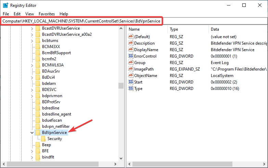Expand the BFE key
The image size is (268, 168).
(32, 151)
